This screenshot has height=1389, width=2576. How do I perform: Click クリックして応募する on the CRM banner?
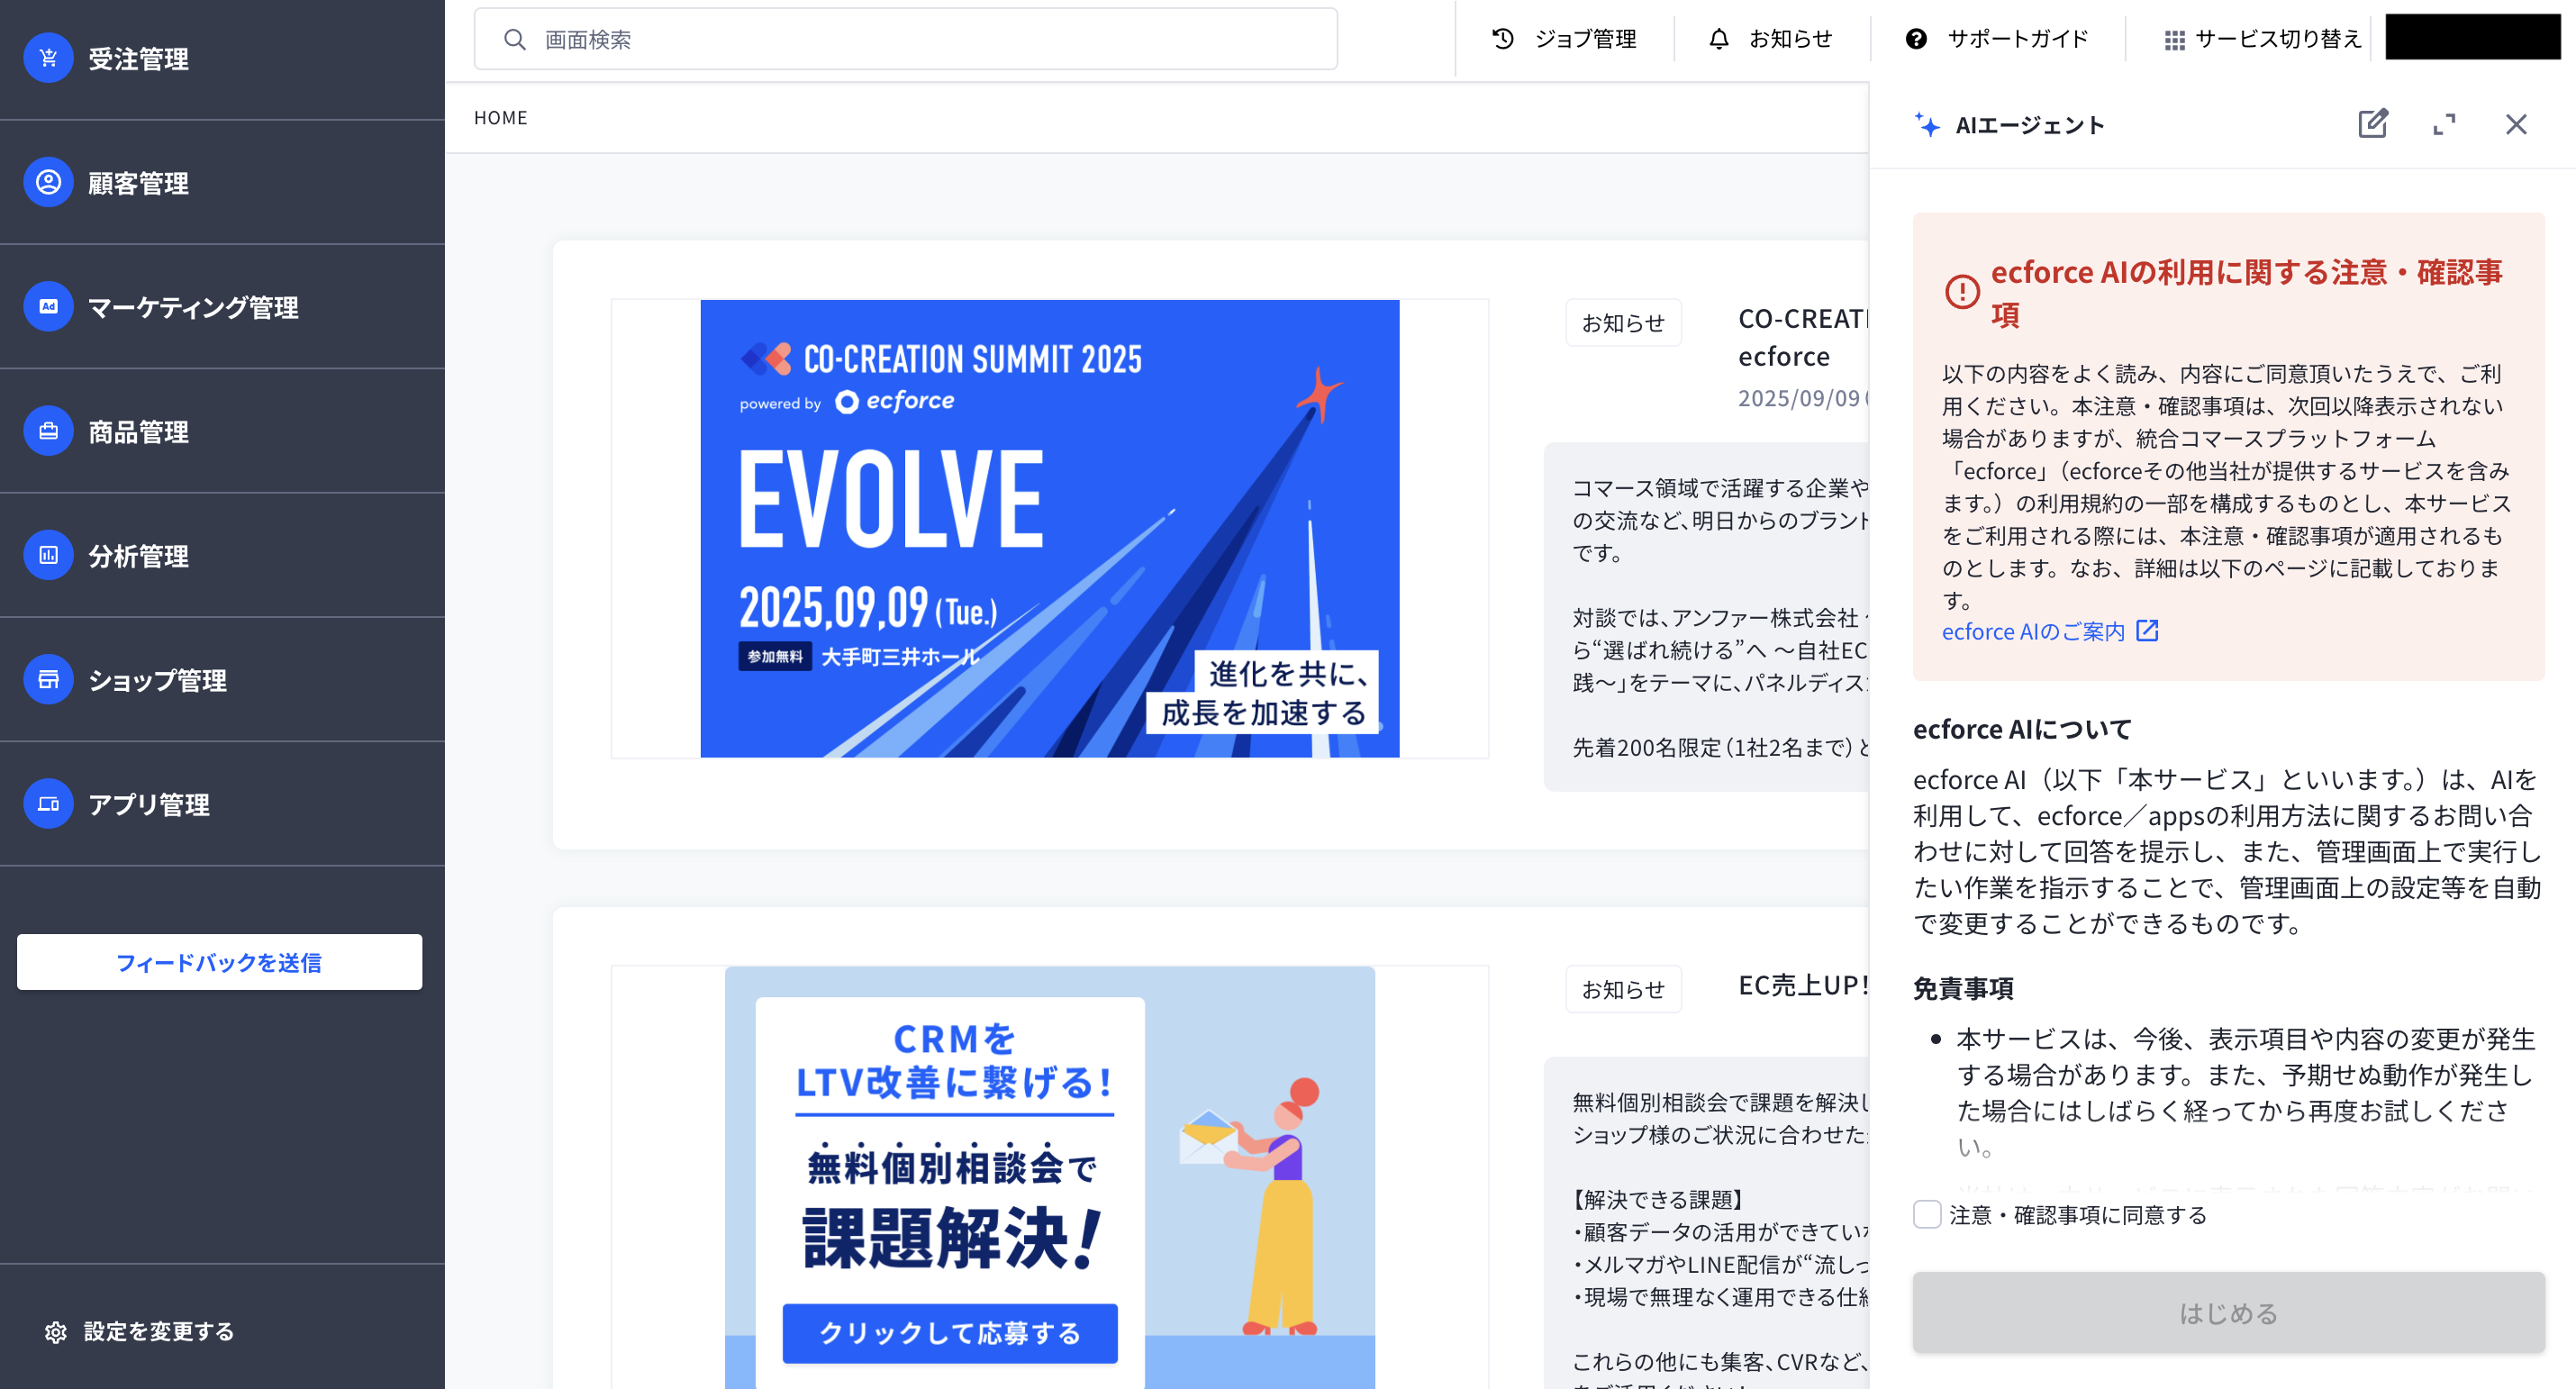tap(950, 1333)
